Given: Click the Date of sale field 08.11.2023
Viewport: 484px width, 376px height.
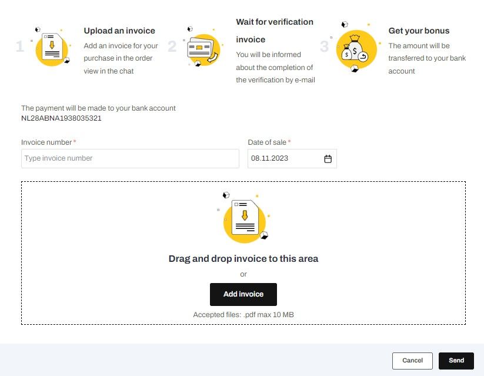Looking at the screenshot, I should point(292,158).
